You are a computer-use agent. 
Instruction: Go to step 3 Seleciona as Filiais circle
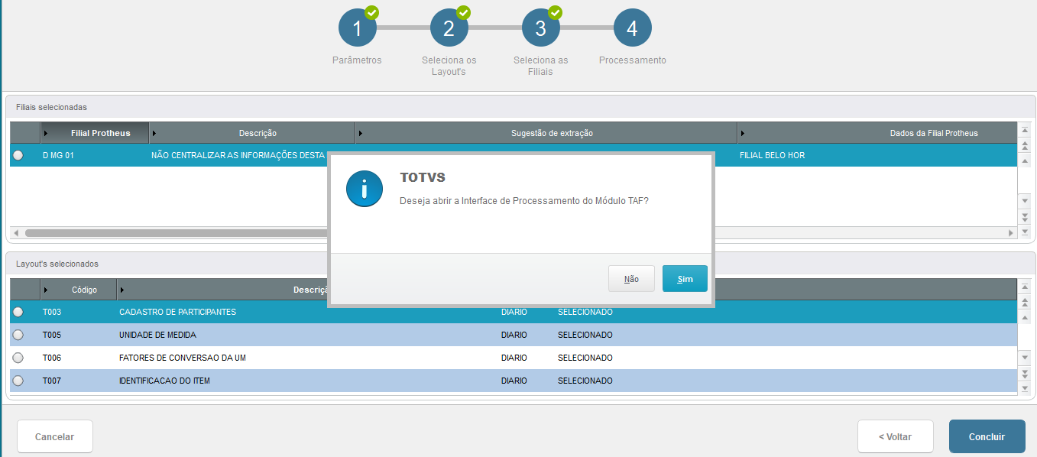click(541, 28)
